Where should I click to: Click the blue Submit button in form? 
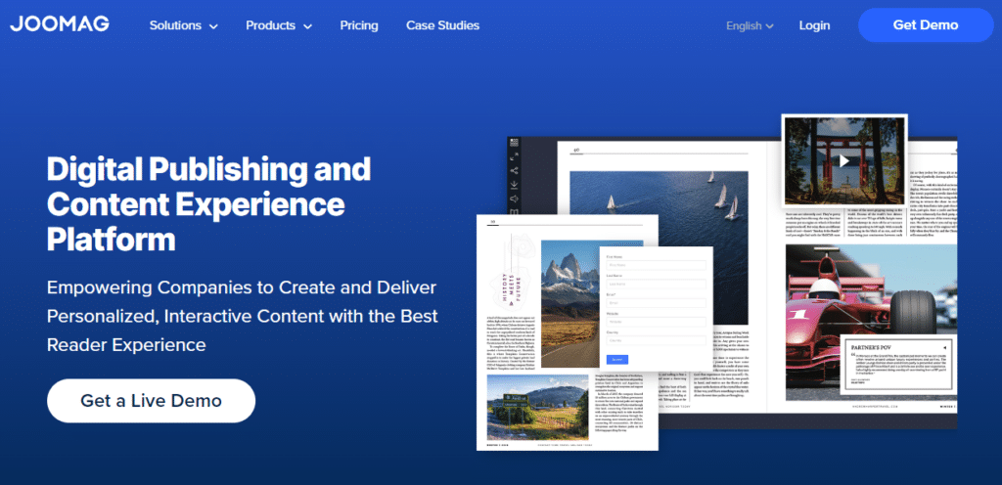618,360
